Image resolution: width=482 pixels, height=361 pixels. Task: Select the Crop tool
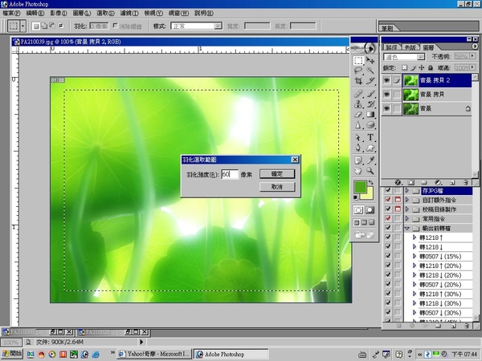pos(358,81)
